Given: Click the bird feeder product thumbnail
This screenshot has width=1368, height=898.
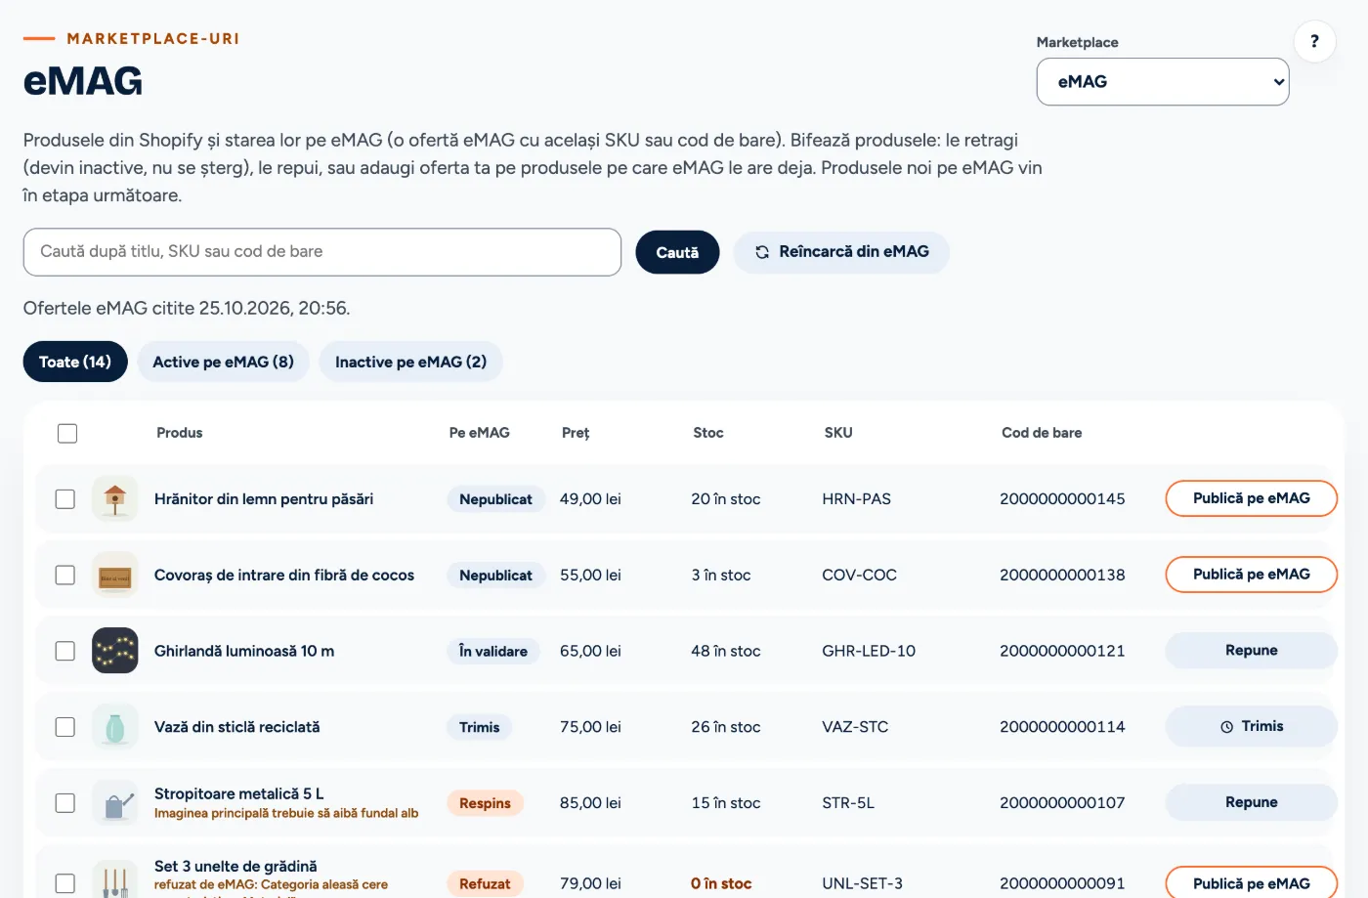Looking at the screenshot, I should click(115, 498).
